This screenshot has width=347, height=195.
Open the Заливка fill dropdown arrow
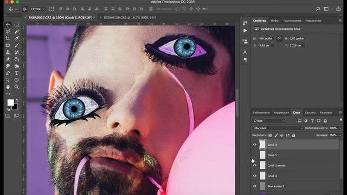point(340,135)
